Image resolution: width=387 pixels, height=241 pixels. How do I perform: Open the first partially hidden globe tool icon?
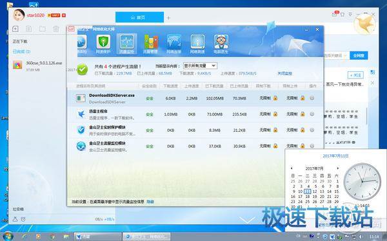(82, 44)
